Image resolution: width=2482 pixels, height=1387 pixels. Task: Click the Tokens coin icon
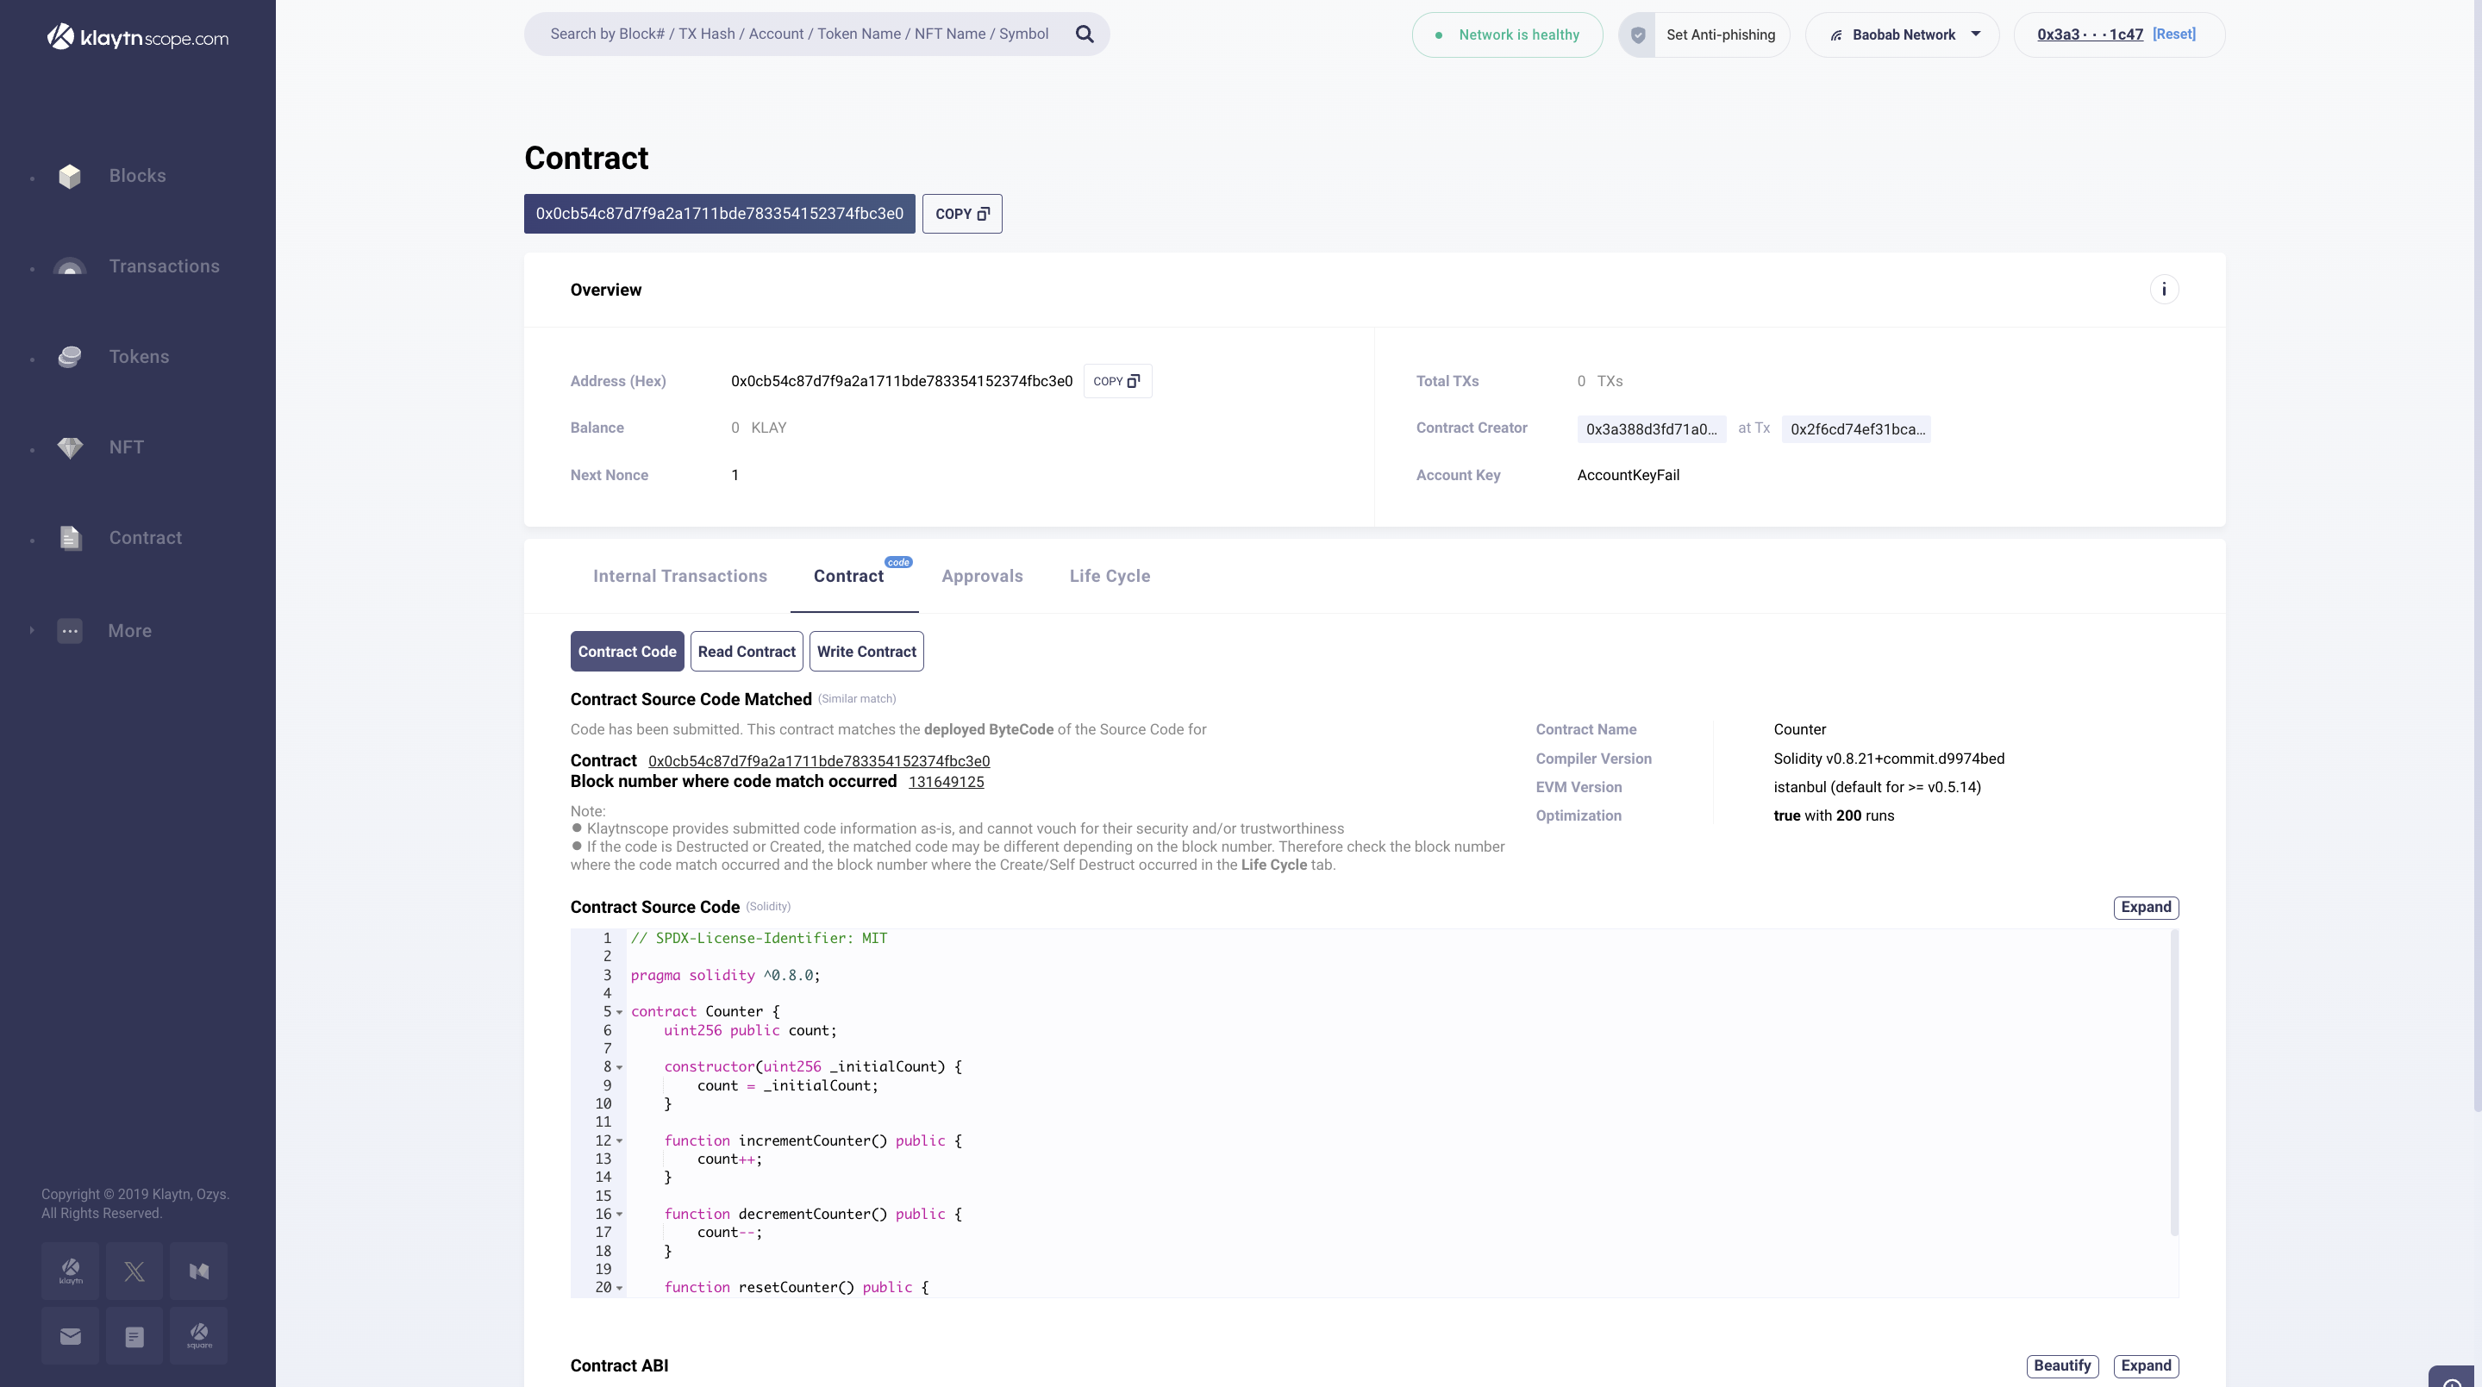tap(69, 358)
